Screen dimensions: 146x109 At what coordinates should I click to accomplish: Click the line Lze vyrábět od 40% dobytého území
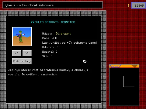click(69, 43)
